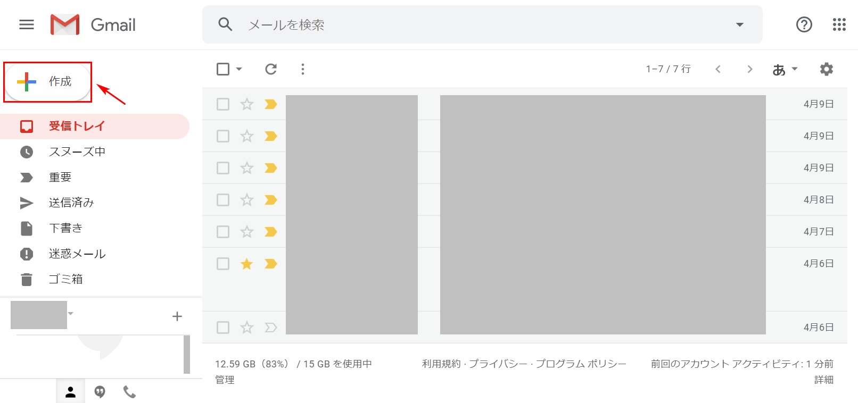Expand the select-all dropdown arrow
This screenshot has width=858, height=403.
pos(239,69)
